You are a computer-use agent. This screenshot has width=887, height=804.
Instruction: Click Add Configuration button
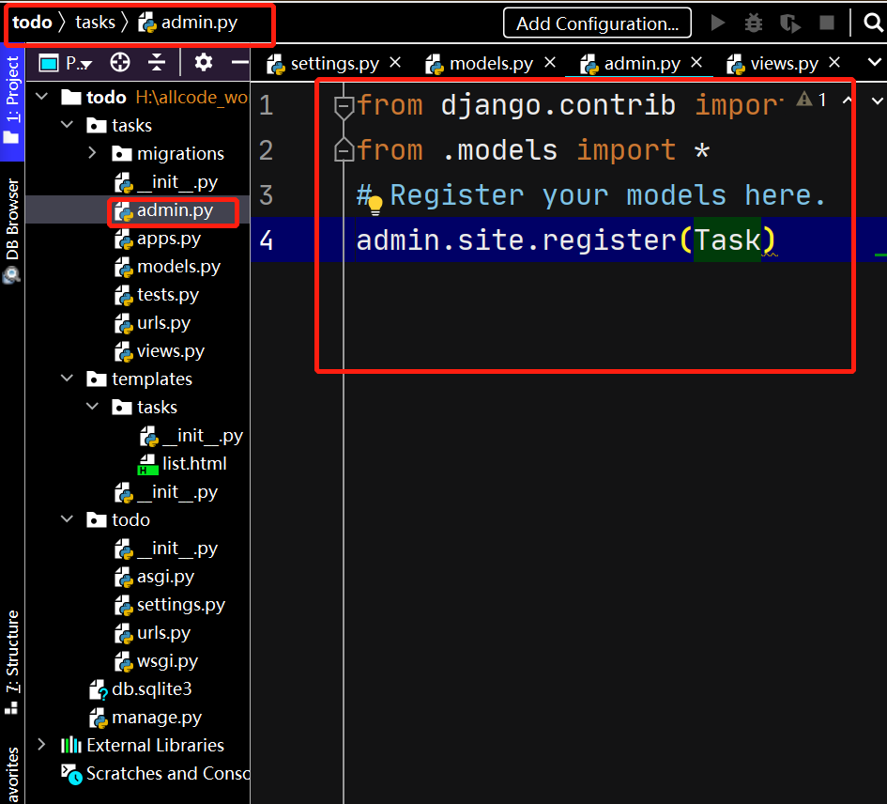[597, 23]
